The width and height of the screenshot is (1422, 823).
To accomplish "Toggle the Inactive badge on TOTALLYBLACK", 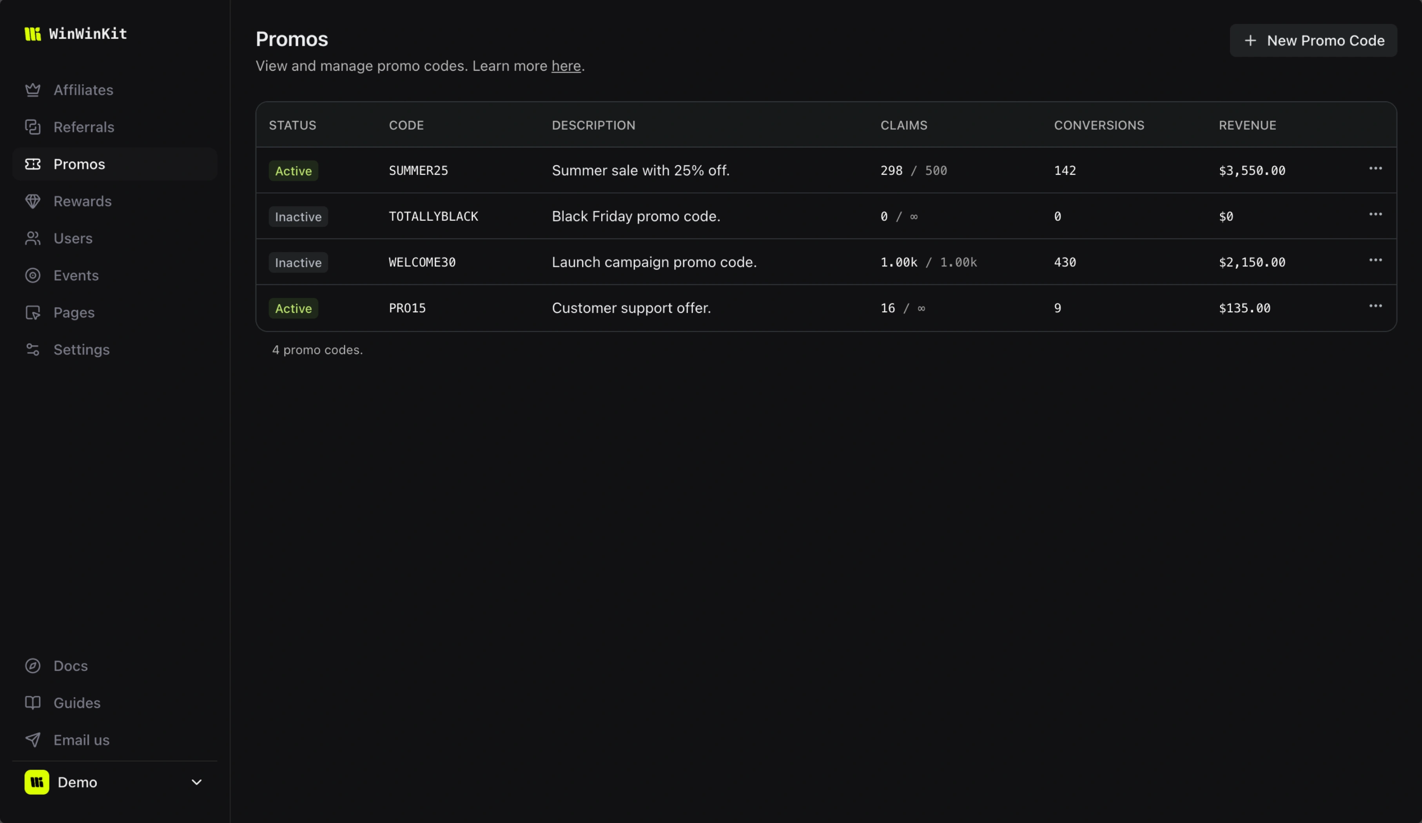I will [298, 216].
